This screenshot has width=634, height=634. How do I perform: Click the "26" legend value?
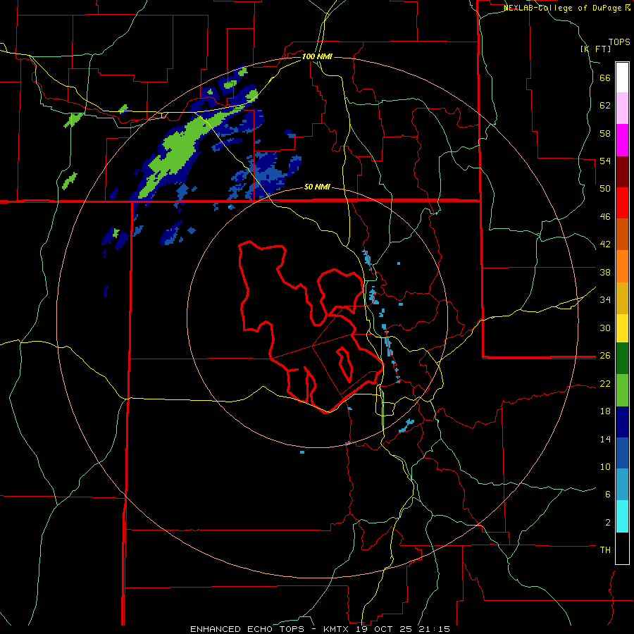click(x=605, y=356)
